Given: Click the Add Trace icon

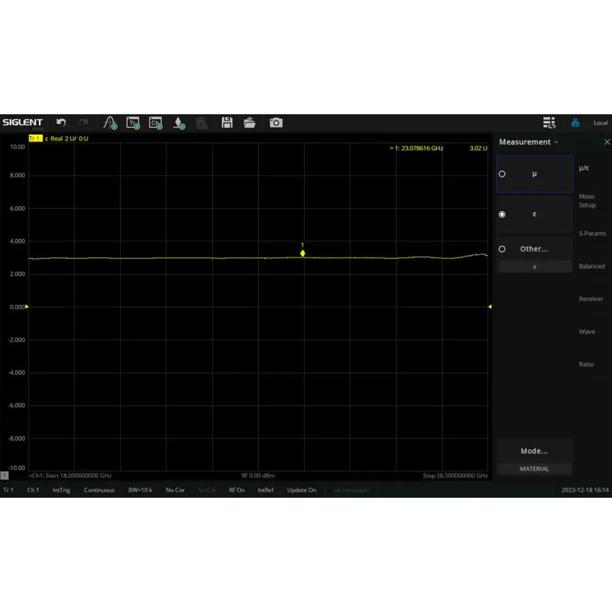Looking at the screenshot, I should click(133, 122).
